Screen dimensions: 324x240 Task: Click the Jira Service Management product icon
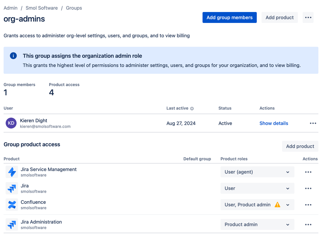pos(12,172)
